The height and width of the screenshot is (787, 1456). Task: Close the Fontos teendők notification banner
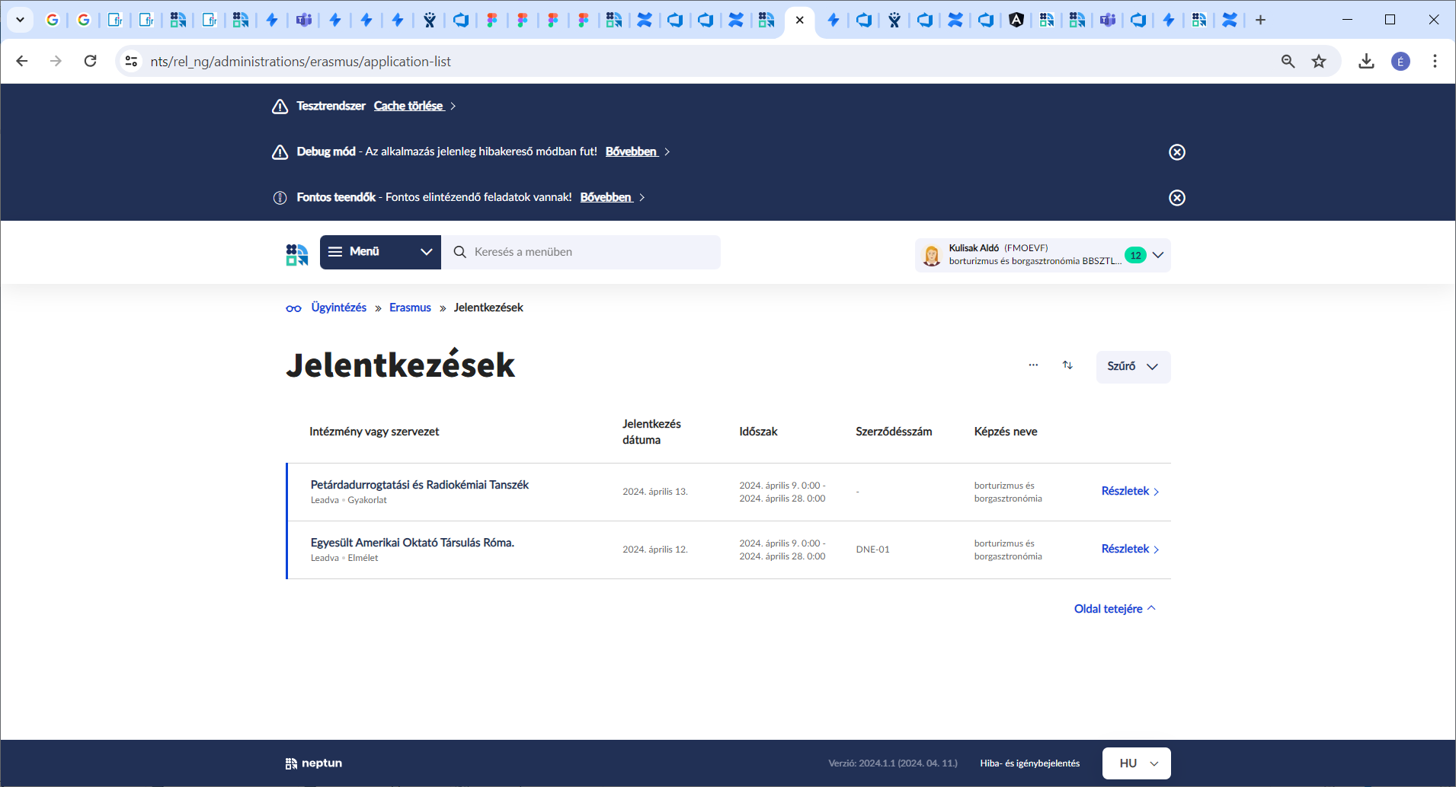point(1176,198)
